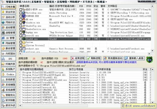
Task: Open the 启动管理 sidebar item
Action: 9,28
